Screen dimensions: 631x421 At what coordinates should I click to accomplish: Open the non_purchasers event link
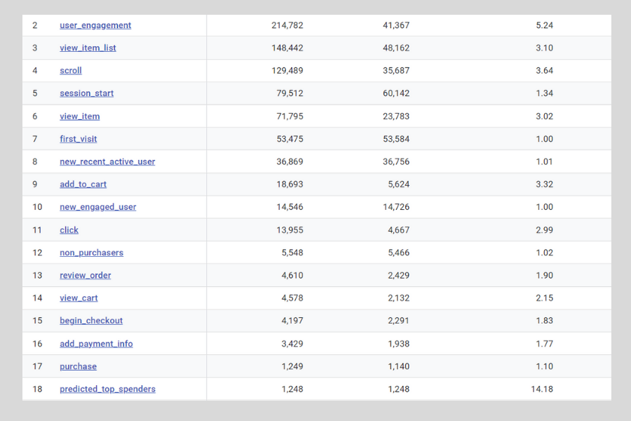pos(91,253)
